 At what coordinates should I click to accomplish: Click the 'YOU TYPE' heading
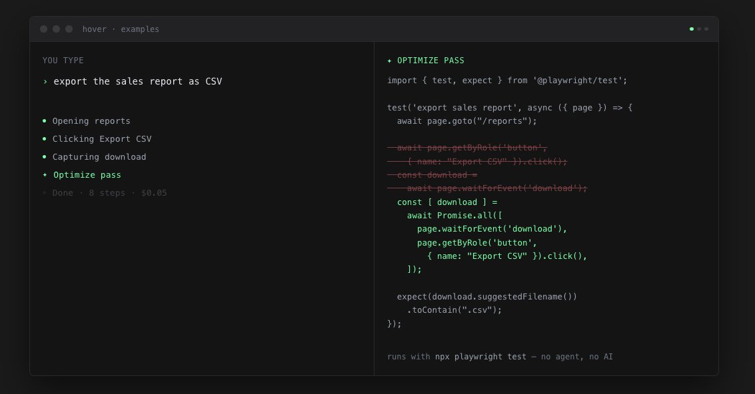click(x=63, y=61)
